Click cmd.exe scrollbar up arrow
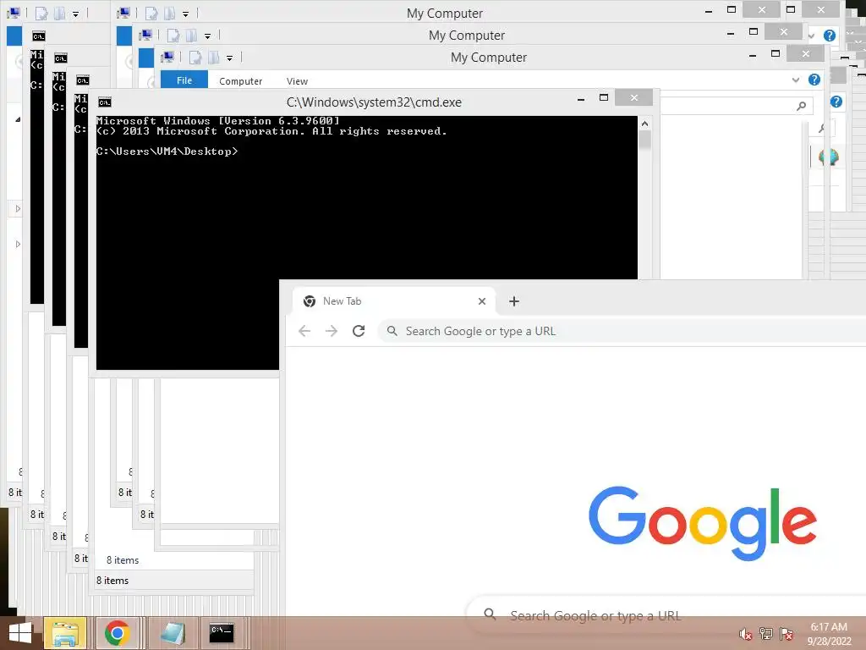The height and width of the screenshot is (650, 866). pyautogui.click(x=644, y=124)
